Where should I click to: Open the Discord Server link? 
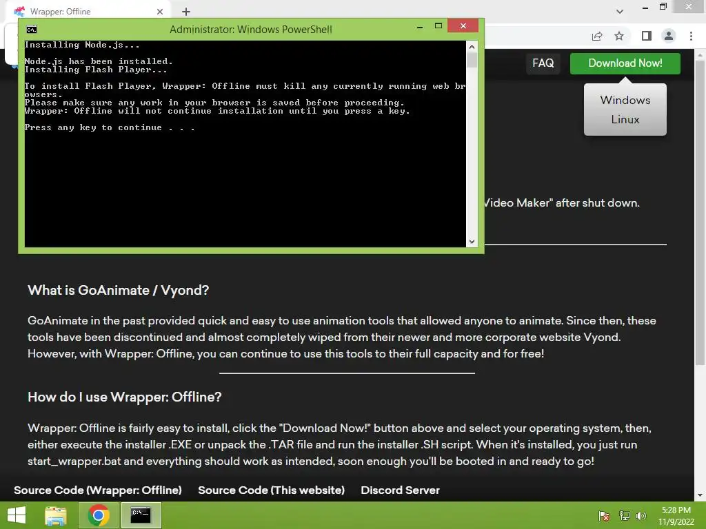pyautogui.click(x=400, y=490)
